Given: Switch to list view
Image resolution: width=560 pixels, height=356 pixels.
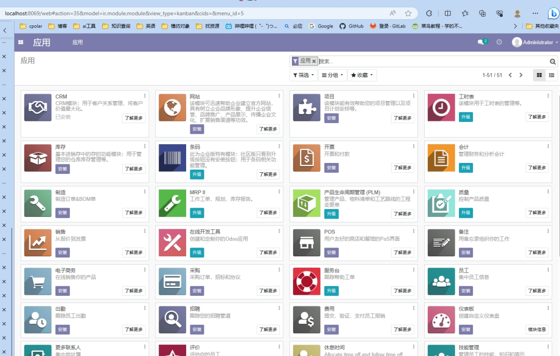Looking at the screenshot, I should [552, 75].
